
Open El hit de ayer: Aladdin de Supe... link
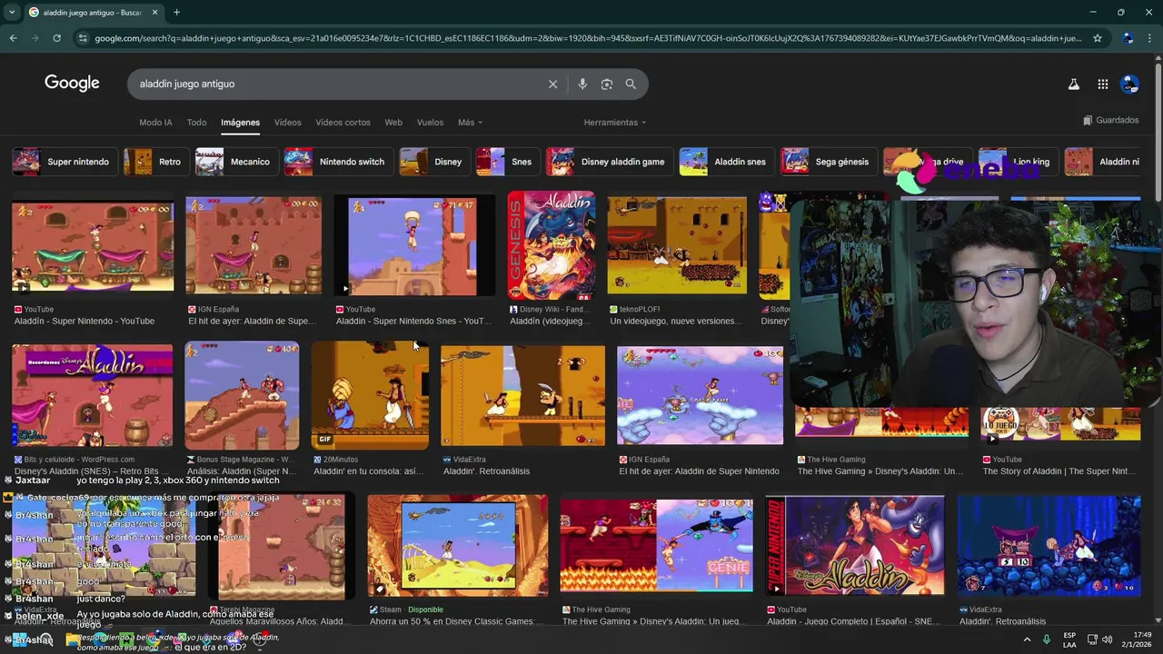[253, 321]
